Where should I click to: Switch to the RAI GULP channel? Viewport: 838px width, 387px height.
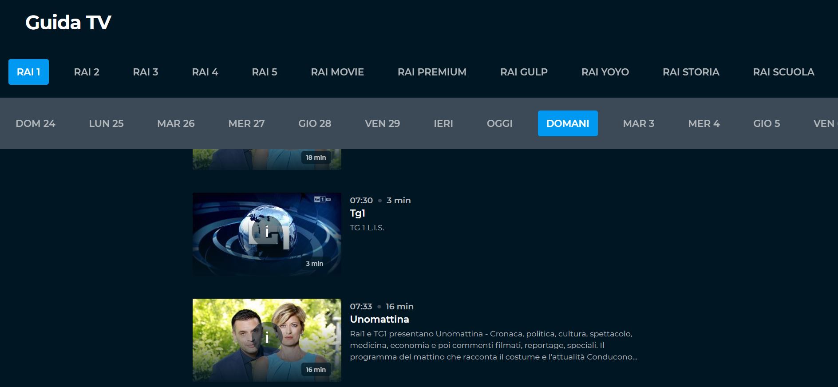[524, 72]
